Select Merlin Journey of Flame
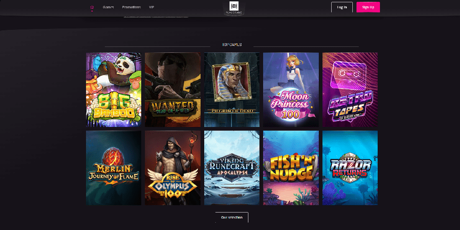This screenshot has width=460, height=230. click(x=114, y=168)
